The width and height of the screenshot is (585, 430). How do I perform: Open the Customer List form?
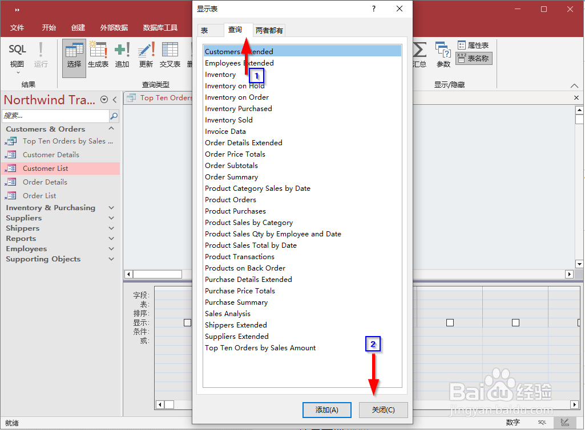click(60, 168)
